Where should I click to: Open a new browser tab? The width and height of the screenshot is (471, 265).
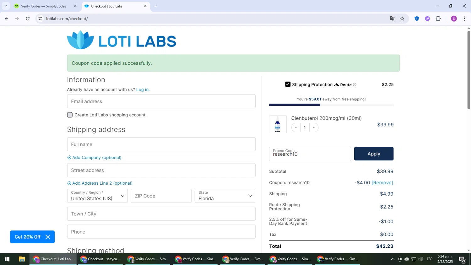point(156,6)
